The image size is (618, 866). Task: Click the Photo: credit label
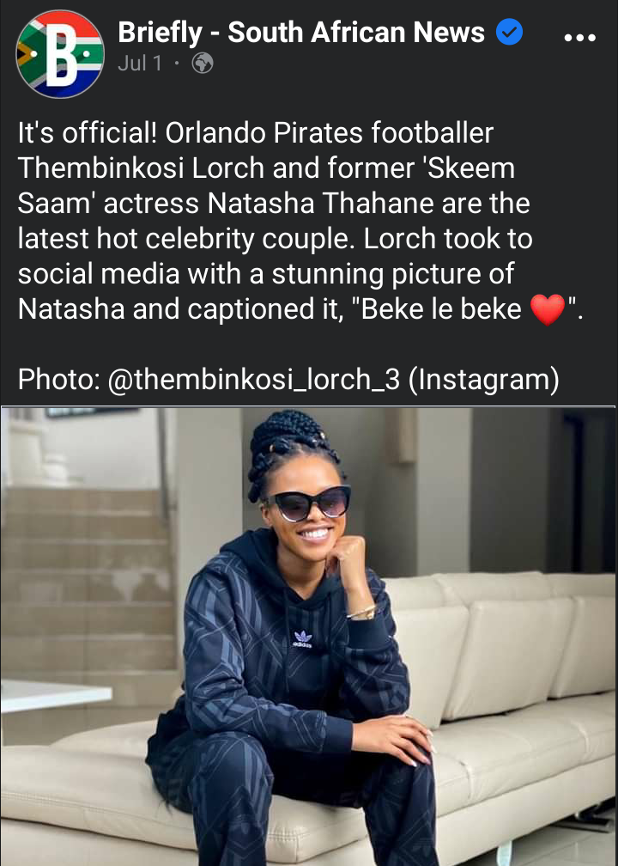[59, 380]
